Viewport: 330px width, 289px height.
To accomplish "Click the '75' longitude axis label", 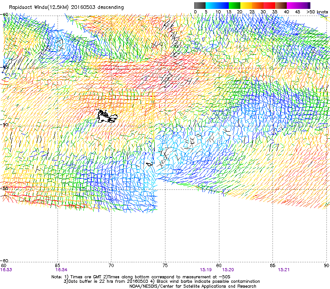I will (165, 266).
